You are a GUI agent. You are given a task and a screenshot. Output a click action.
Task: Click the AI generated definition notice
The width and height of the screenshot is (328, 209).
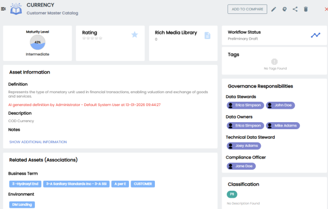coord(84,104)
